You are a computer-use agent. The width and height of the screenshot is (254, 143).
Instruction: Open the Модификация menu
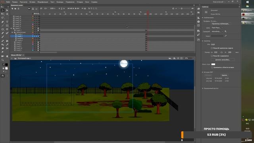pyautogui.click(x=43, y=2)
